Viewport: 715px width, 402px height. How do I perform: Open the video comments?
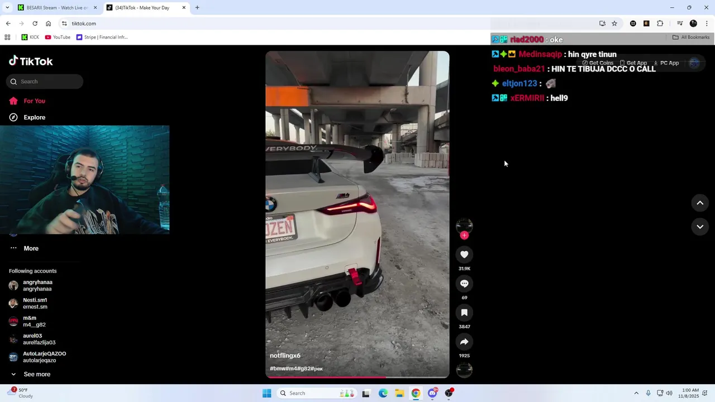(x=464, y=284)
